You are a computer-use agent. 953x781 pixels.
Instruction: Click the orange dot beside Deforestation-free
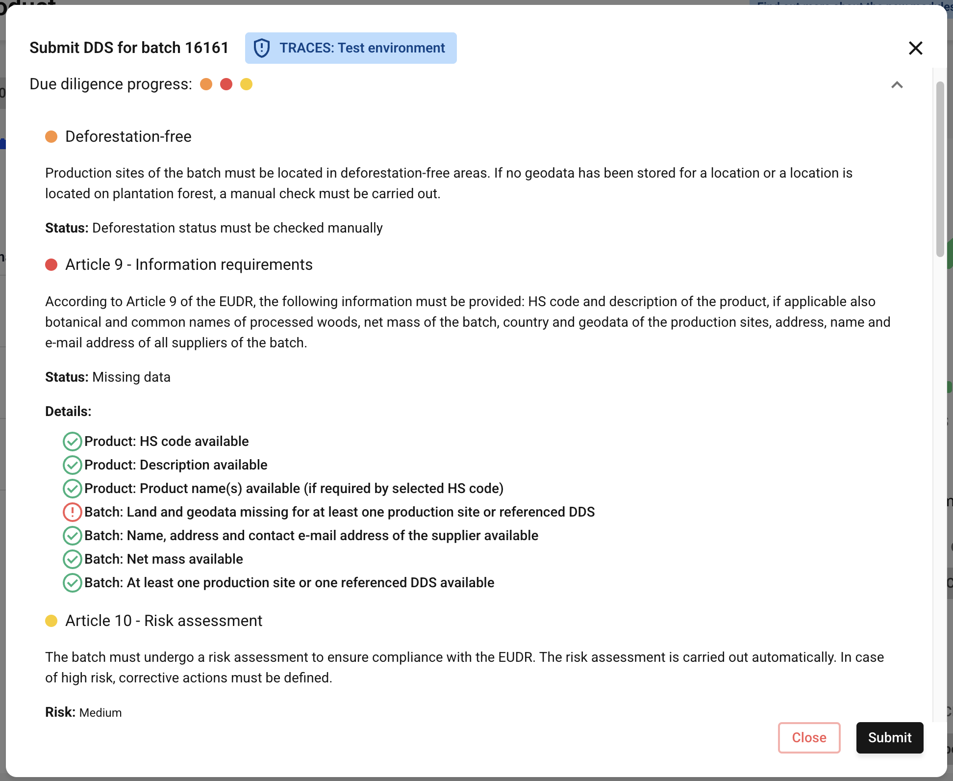point(51,137)
